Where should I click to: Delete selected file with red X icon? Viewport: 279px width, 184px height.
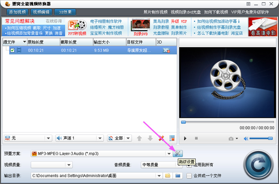(161, 138)
